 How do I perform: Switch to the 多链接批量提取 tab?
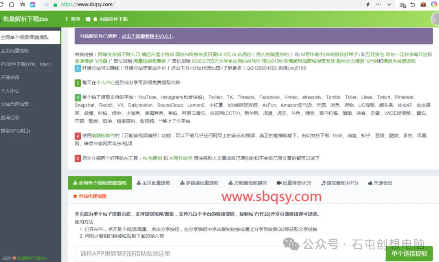(x=199, y=183)
